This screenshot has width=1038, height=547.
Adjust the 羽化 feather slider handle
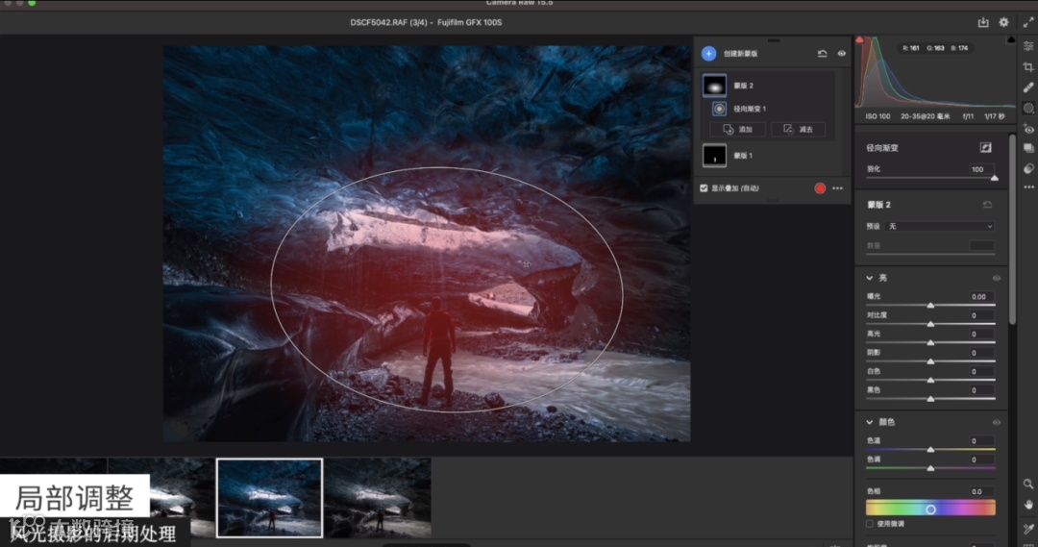[994, 178]
